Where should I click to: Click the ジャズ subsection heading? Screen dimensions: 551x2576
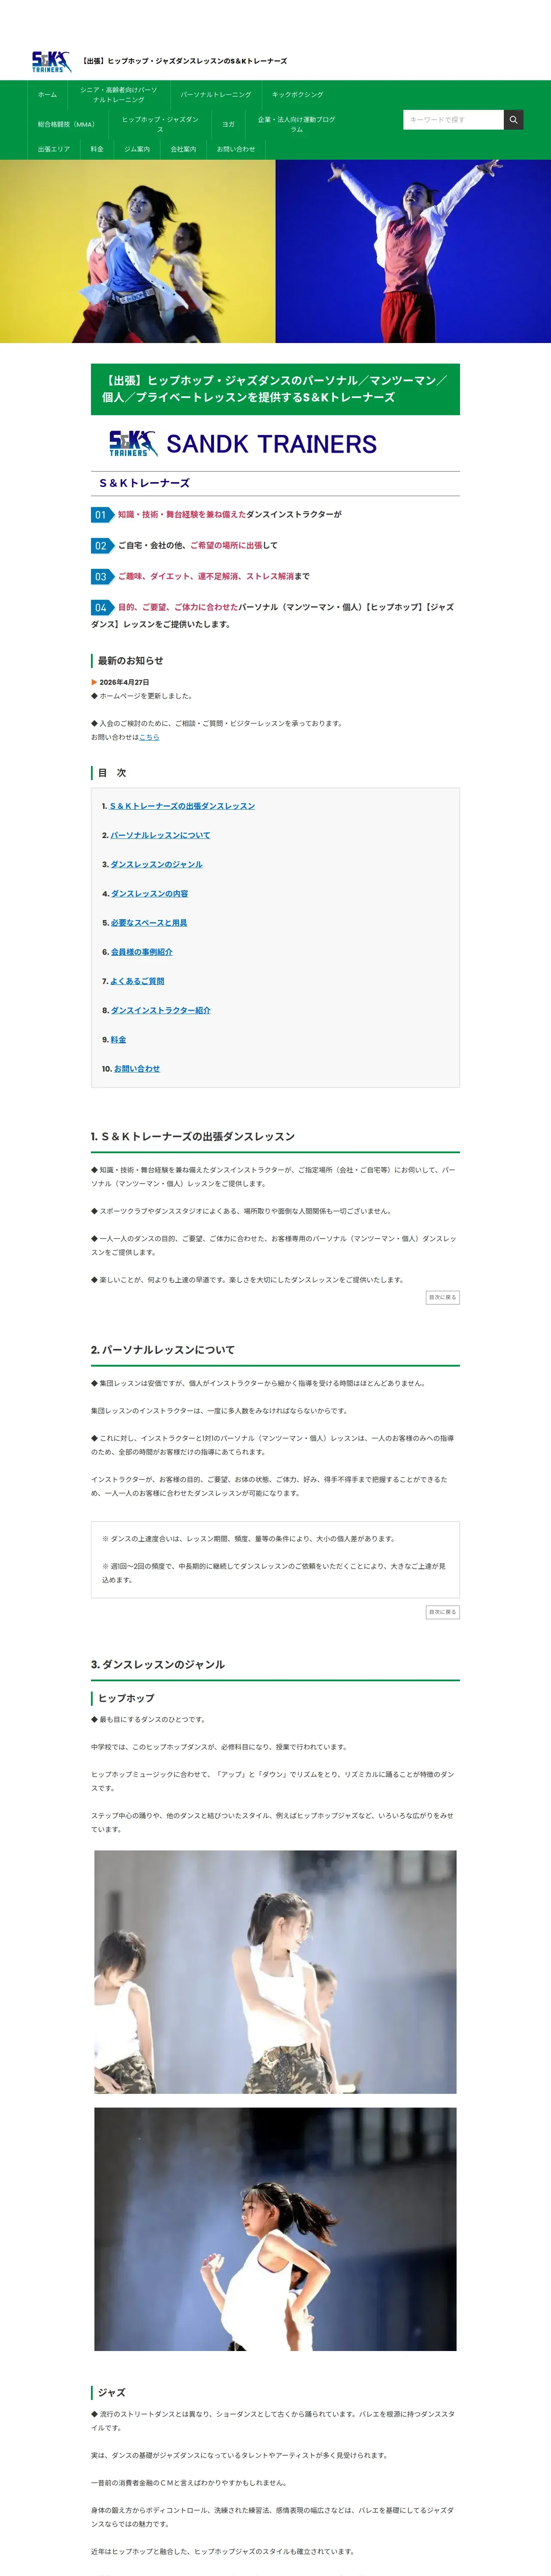(111, 2393)
